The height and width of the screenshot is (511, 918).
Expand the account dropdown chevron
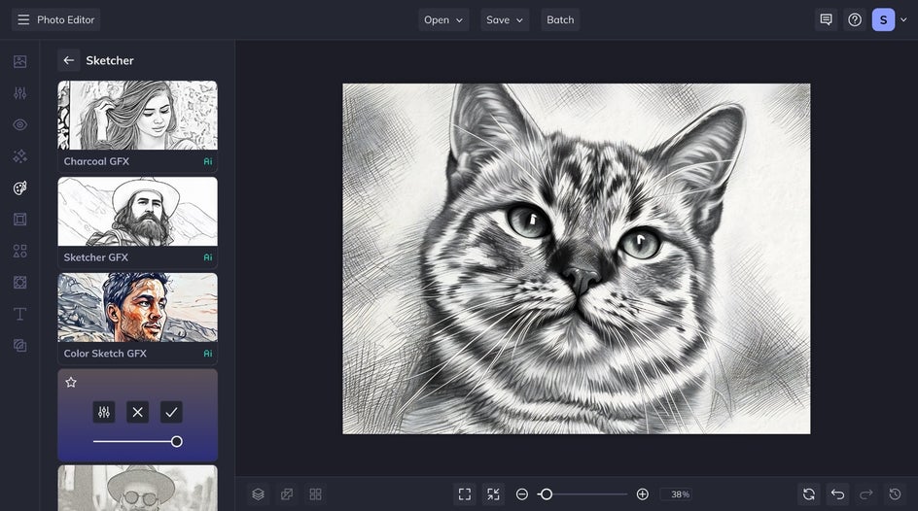[x=903, y=19]
